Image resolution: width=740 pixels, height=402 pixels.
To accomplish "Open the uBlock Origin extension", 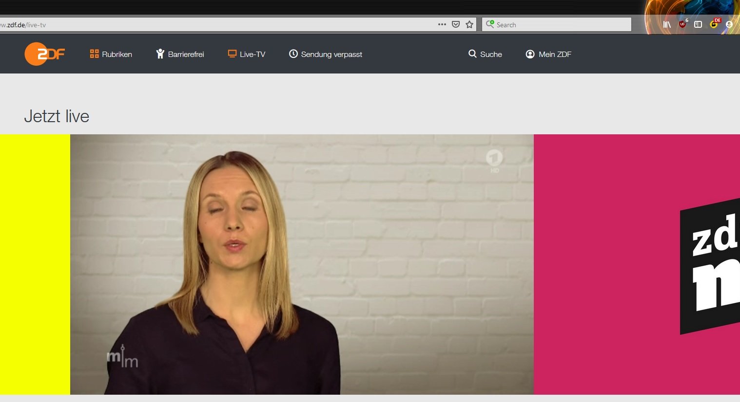I will pyautogui.click(x=682, y=24).
